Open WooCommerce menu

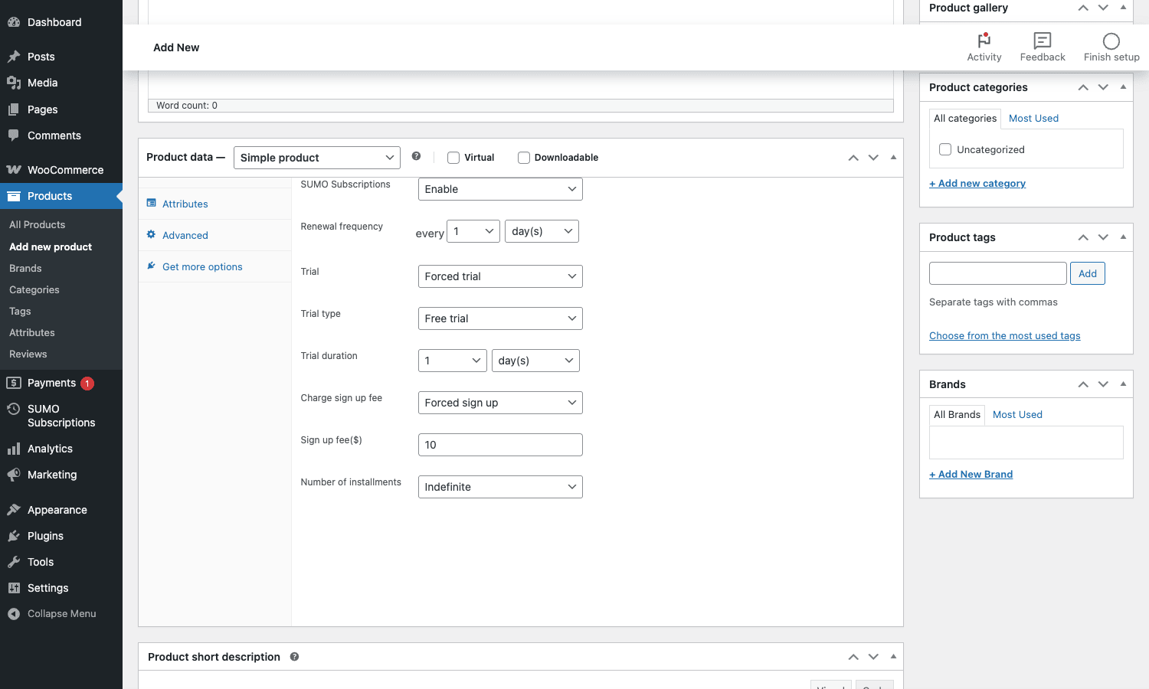61,170
